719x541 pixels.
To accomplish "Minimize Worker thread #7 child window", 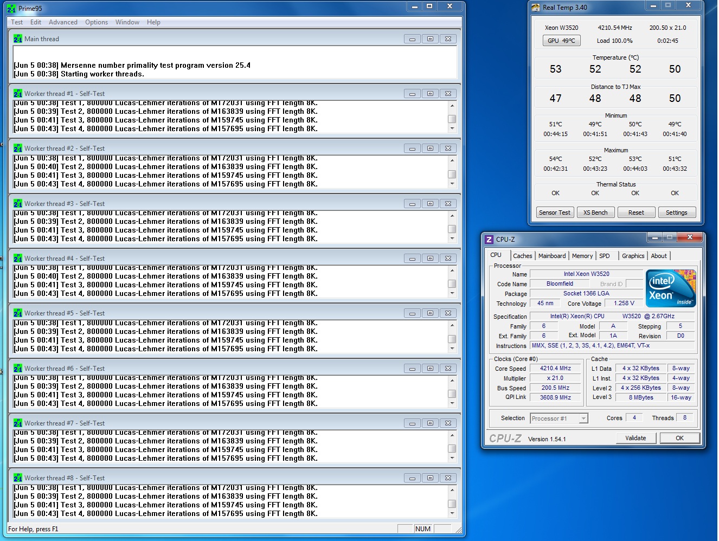I will coord(412,423).
